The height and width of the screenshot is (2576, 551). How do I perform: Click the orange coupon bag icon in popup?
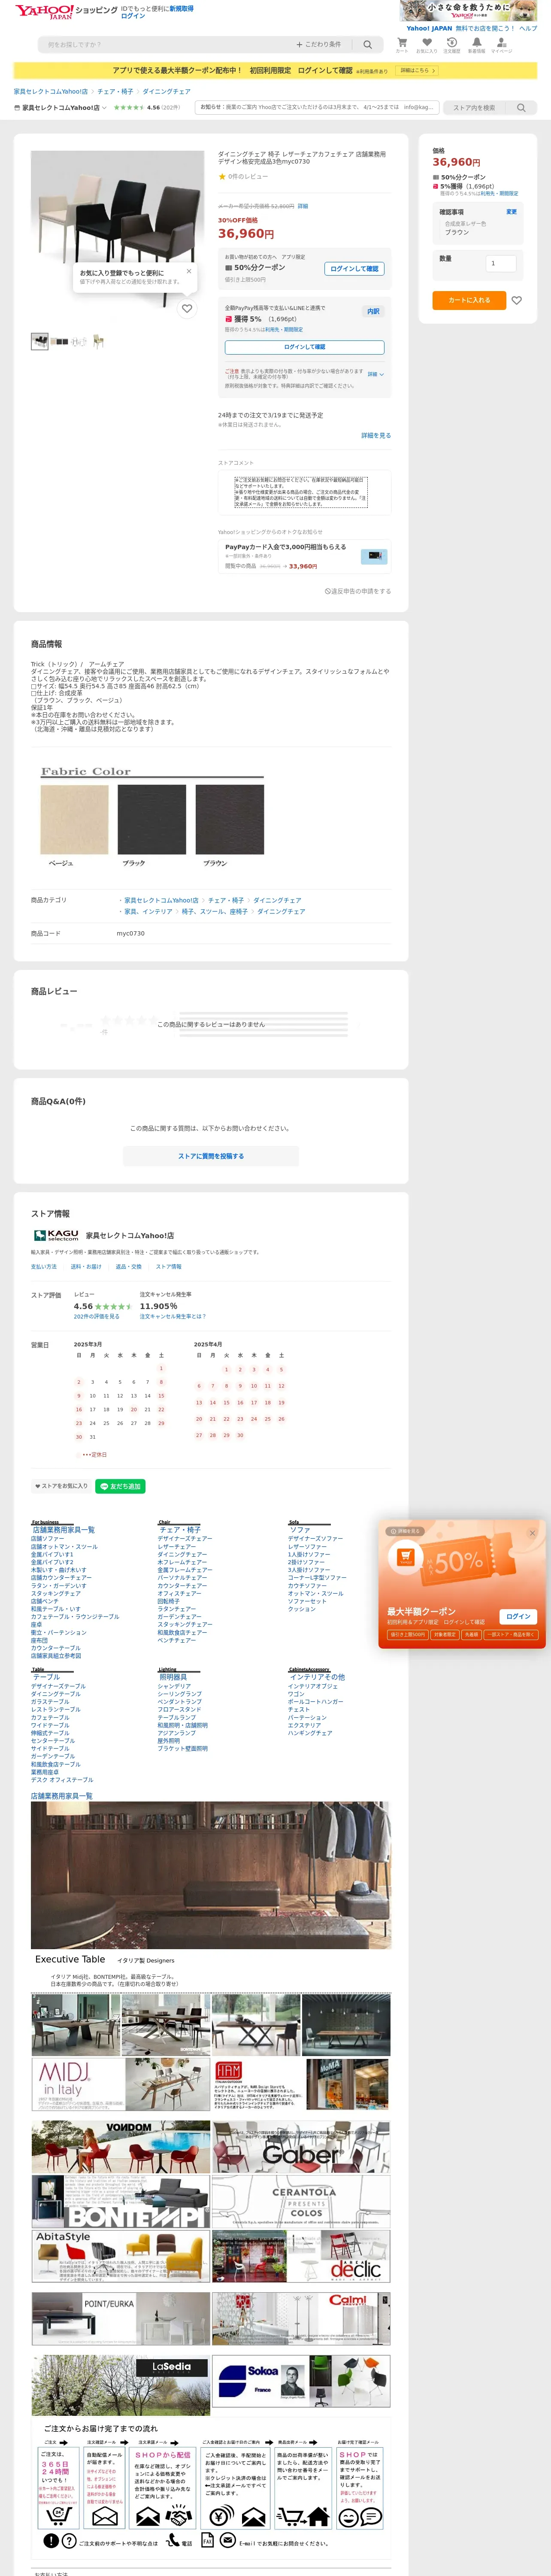405,1557
